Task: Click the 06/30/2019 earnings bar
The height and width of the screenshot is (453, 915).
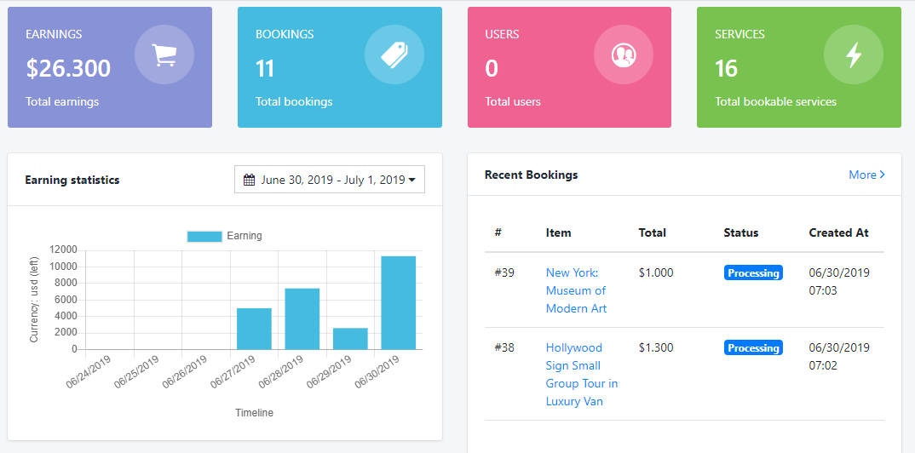Action: (x=398, y=302)
